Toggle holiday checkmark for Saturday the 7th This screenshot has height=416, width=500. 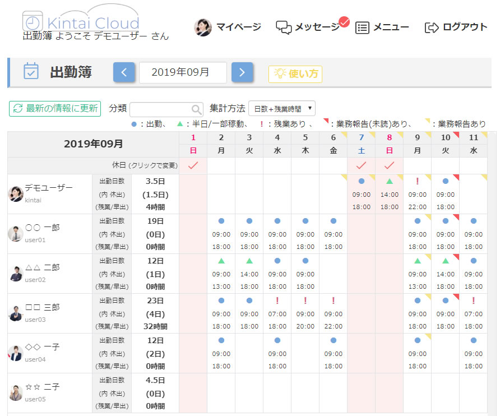tap(361, 165)
